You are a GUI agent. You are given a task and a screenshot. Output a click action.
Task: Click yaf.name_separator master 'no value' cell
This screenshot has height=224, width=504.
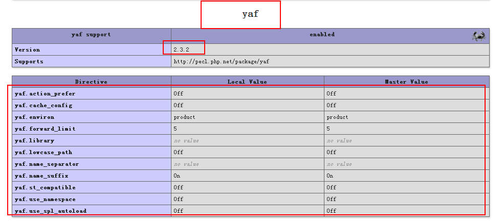(339, 164)
